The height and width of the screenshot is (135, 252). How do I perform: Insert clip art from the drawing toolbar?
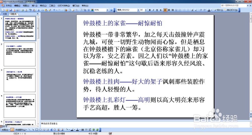point(58,130)
